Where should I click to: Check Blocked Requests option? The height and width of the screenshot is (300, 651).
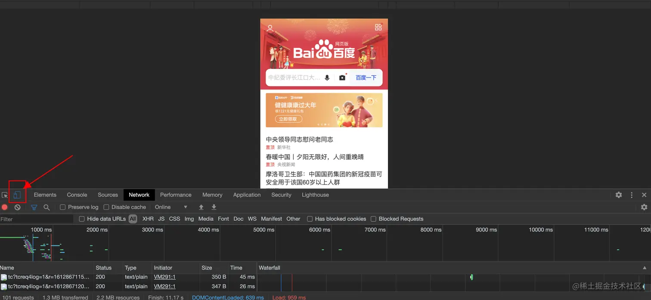tap(373, 219)
